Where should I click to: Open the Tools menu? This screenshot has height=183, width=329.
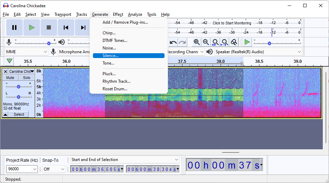[x=151, y=14]
